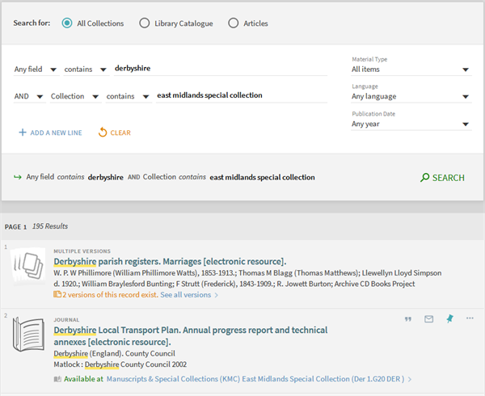This screenshot has height=396, width=485.
Task: Open the Language dropdown
Action: [410, 97]
